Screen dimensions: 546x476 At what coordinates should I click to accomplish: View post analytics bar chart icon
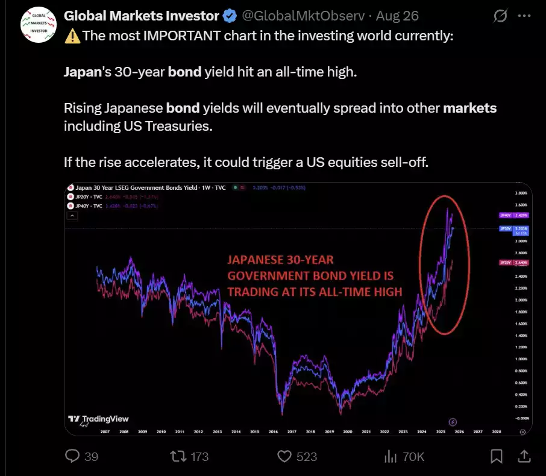[x=391, y=456]
